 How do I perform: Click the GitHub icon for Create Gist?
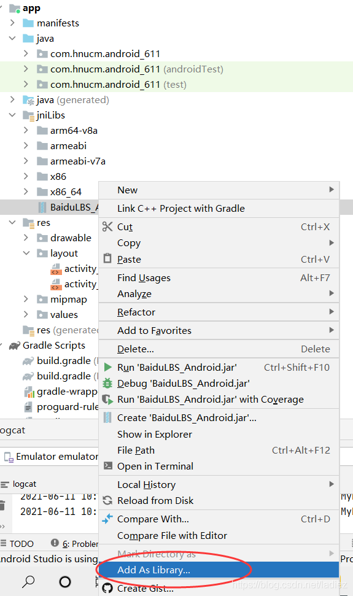pos(107,588)
